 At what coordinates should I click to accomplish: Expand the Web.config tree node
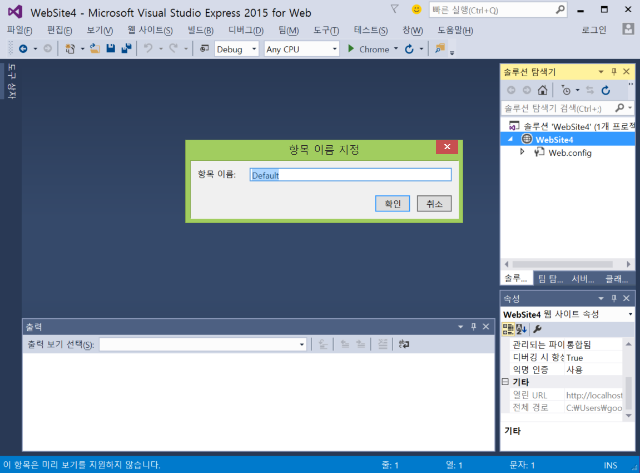click(x=522, y=152)
